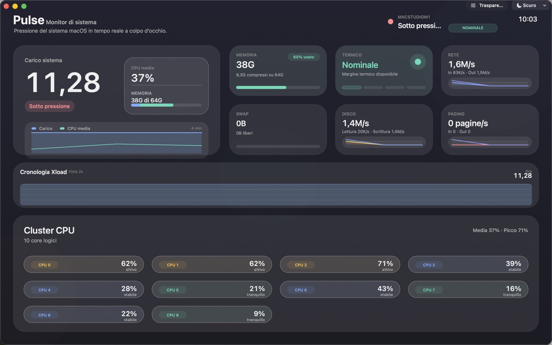Click the In 0 · Out 0 paging text

click(459, 132)
